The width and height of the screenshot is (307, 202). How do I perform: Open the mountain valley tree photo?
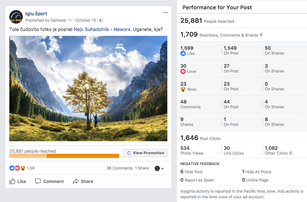click(88, 88)
